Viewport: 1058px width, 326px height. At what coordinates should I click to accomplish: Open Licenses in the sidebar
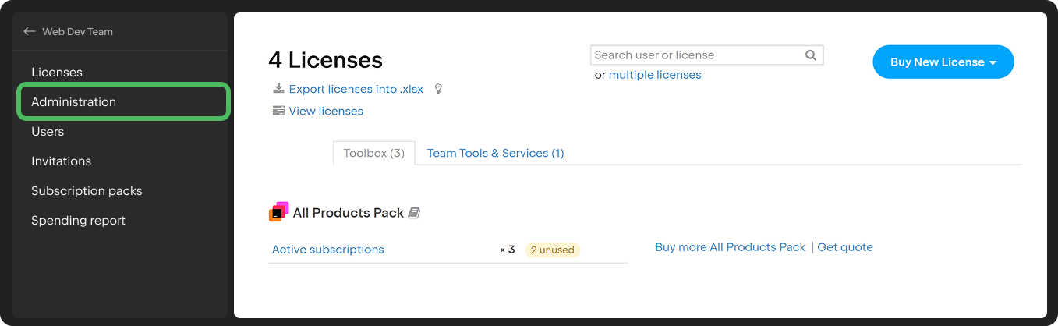(x=57, y=73)
